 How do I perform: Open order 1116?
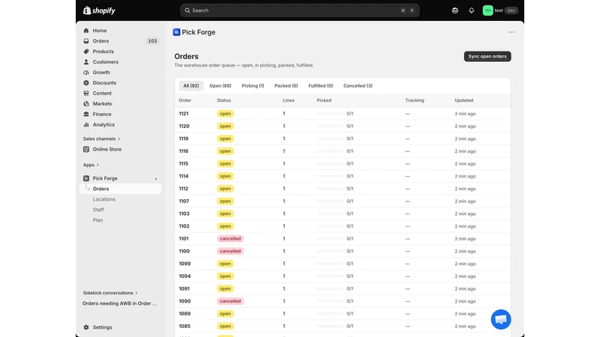pos(343,151)
